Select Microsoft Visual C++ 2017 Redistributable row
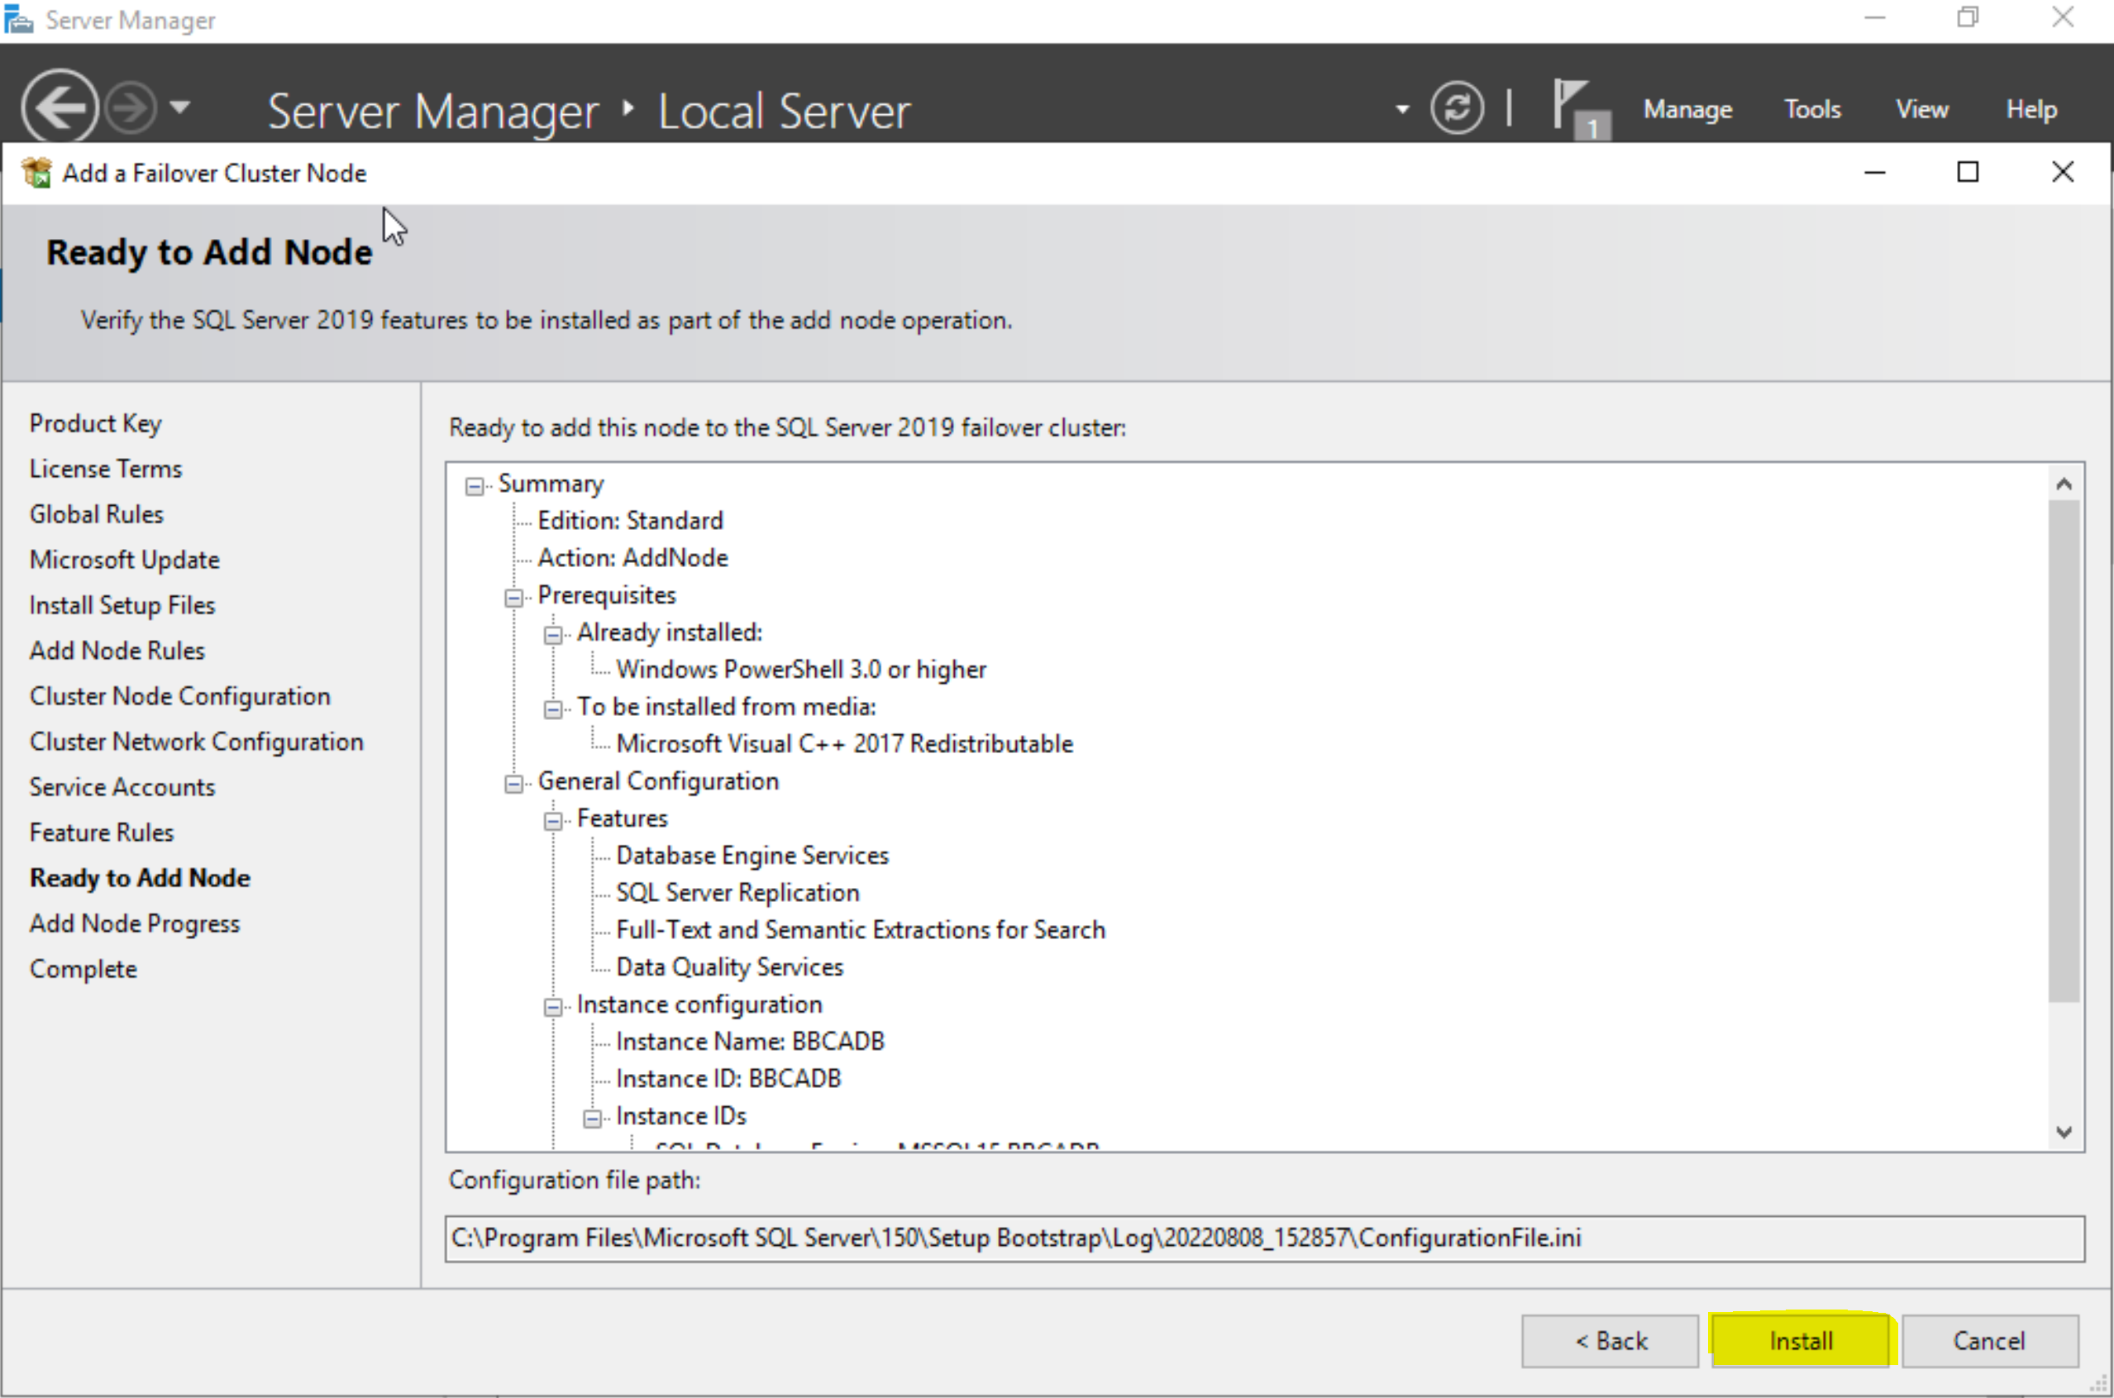The image size is (2114, 1398). click(844, 743)
